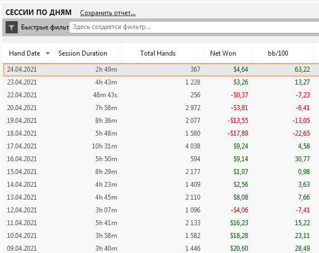Screen dimensions: 319x253
Task: Click the 2 177 total hands cell
Action: pos(193,172)
